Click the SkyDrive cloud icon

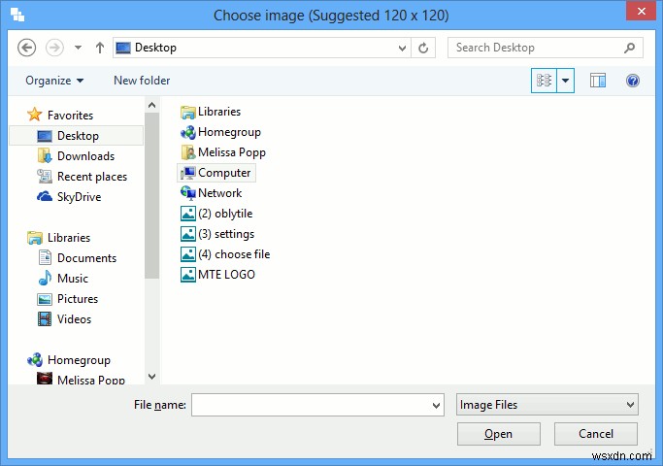pos(45,196)
